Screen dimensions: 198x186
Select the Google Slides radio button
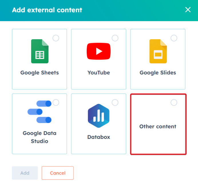(174, 38)
